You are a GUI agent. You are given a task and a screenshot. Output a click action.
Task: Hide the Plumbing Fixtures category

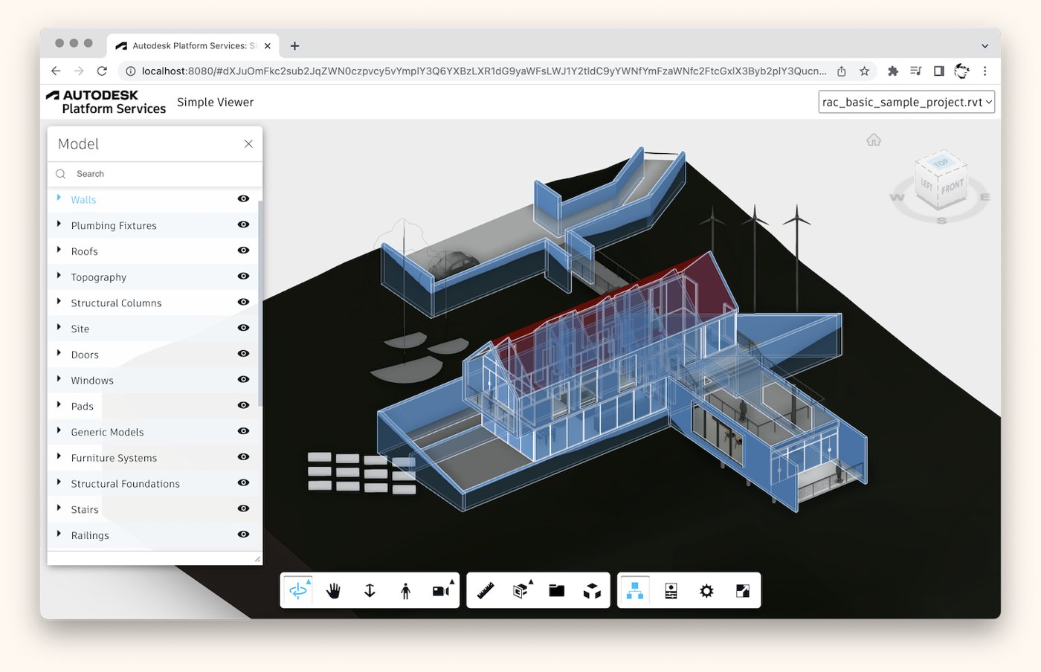pos(243,224)
